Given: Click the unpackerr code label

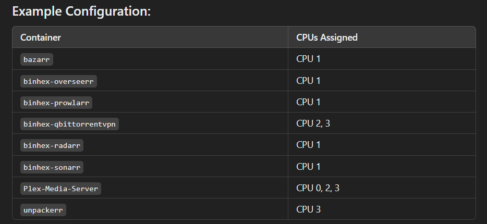Looking at the screenshot, I should [x=43, y=210].
